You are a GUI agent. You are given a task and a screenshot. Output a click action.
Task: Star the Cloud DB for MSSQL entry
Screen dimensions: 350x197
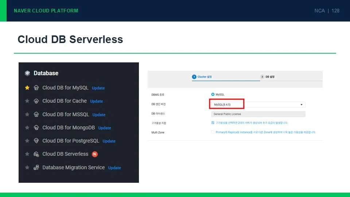[x=27, y=114]
